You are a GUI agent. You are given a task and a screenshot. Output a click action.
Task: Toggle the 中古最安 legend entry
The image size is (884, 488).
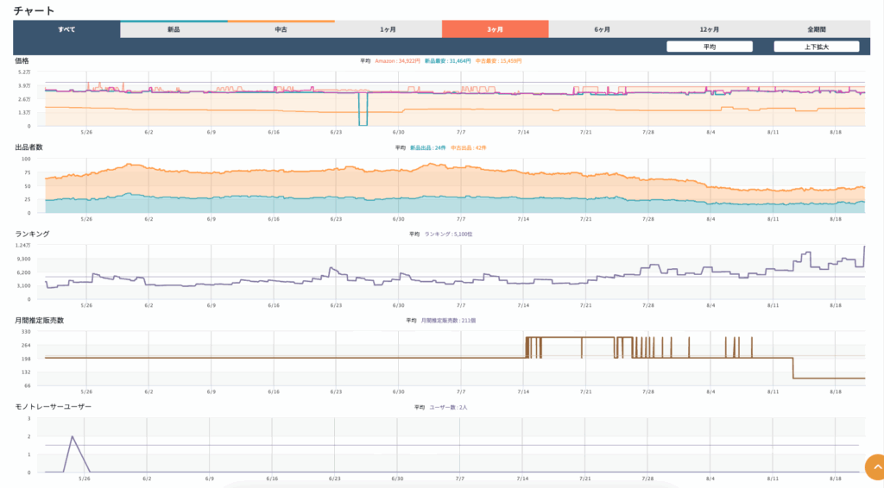pos(499,61)
